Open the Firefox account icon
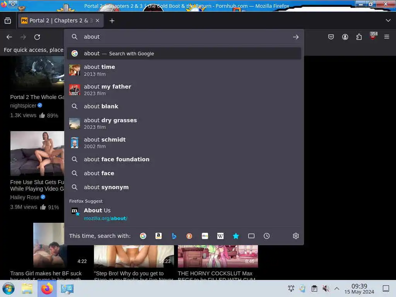Viewport: 396px width, 297px height. [x=345, y=37]
